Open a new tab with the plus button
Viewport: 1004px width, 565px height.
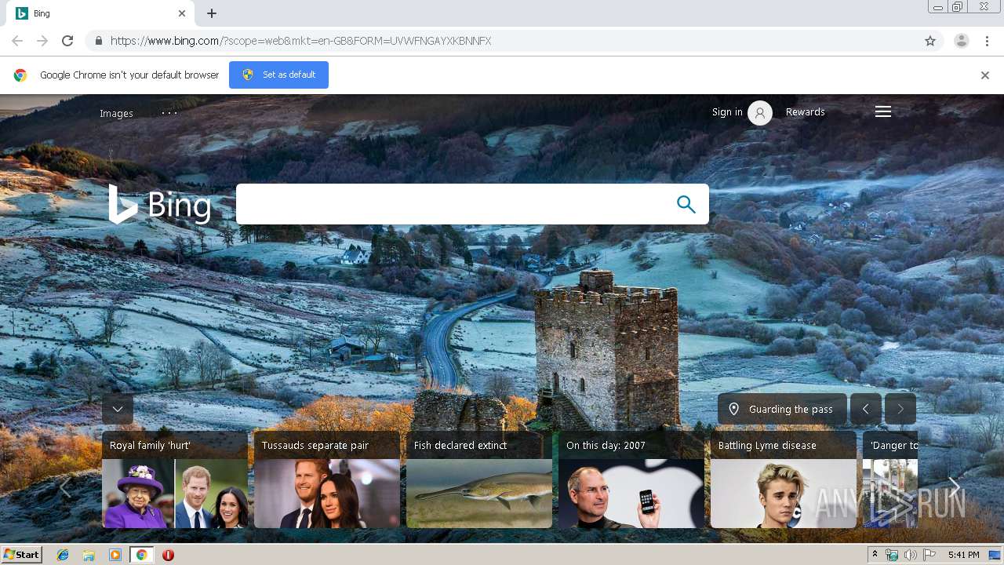(212, 13)
